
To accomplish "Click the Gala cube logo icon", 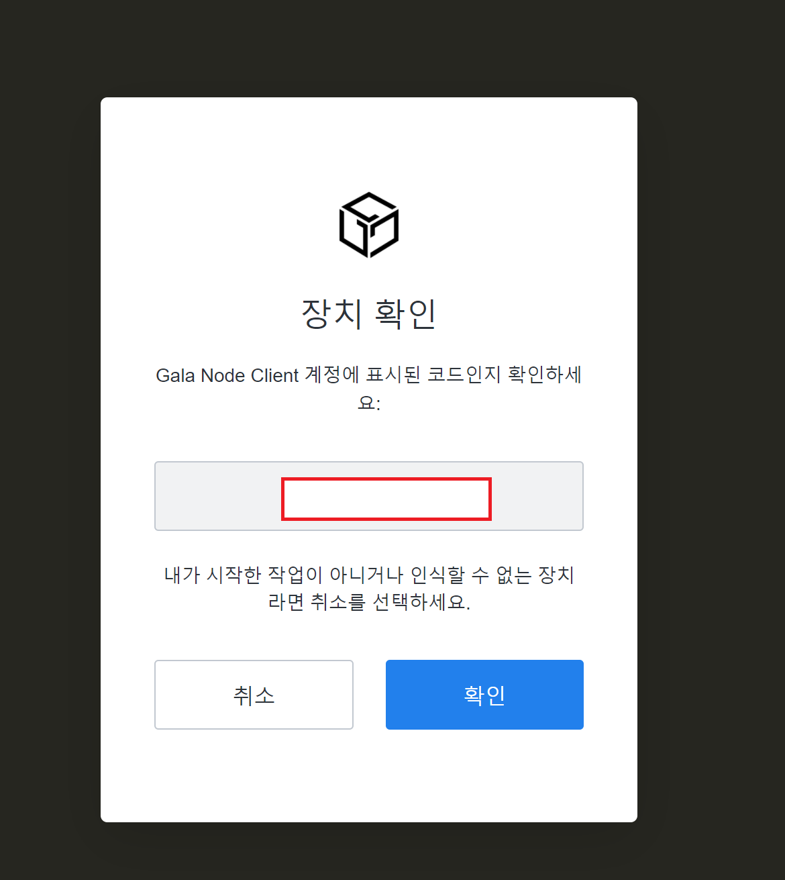I will (x=369, y=225).
